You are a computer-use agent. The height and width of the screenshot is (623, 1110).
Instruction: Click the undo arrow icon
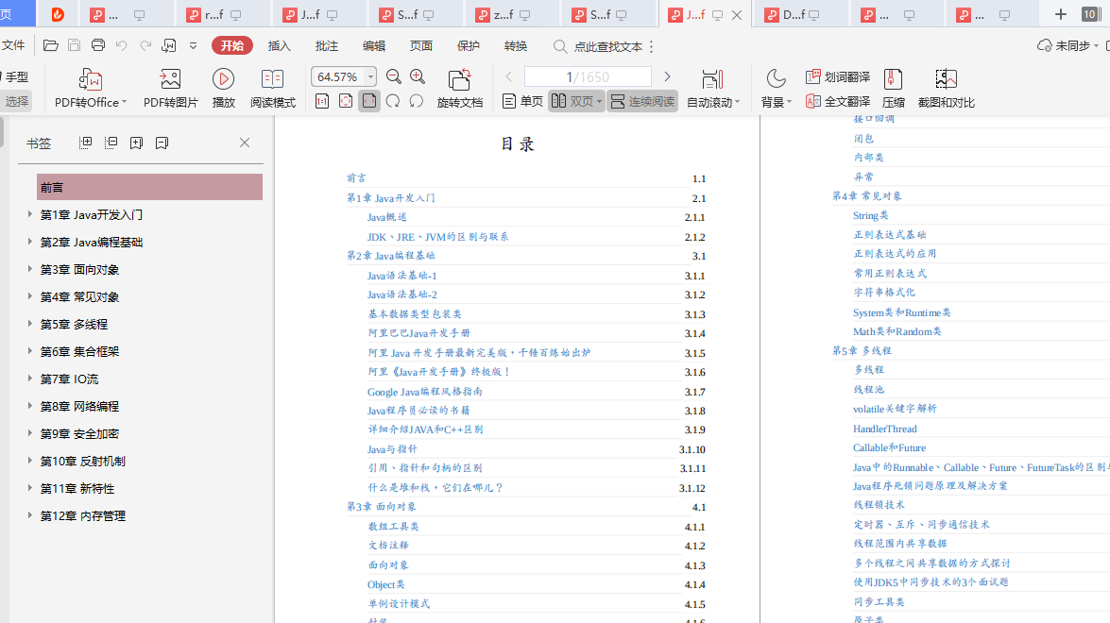(x=122, y=45)
